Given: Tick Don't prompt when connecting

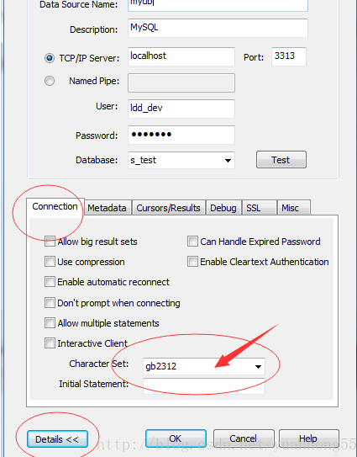Looking at the screenshot, I should coord(50,302).
